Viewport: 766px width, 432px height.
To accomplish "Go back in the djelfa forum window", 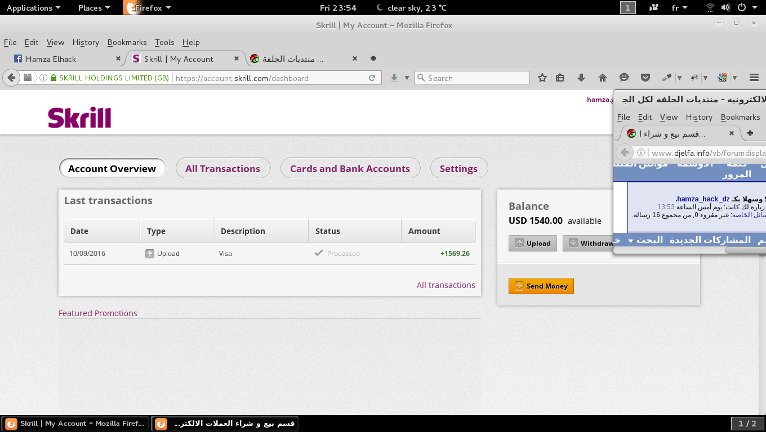I will point(625,152).
